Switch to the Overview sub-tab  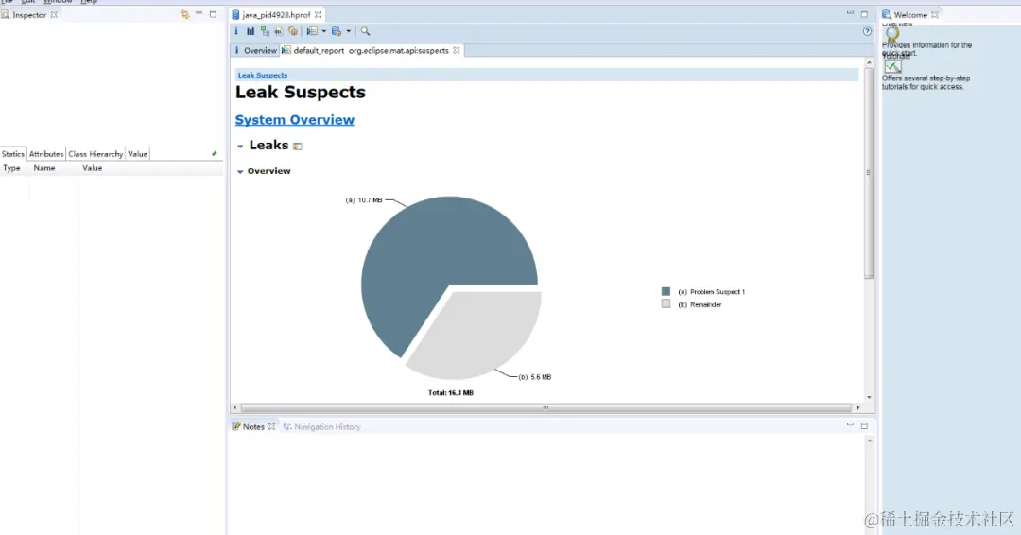255,50
